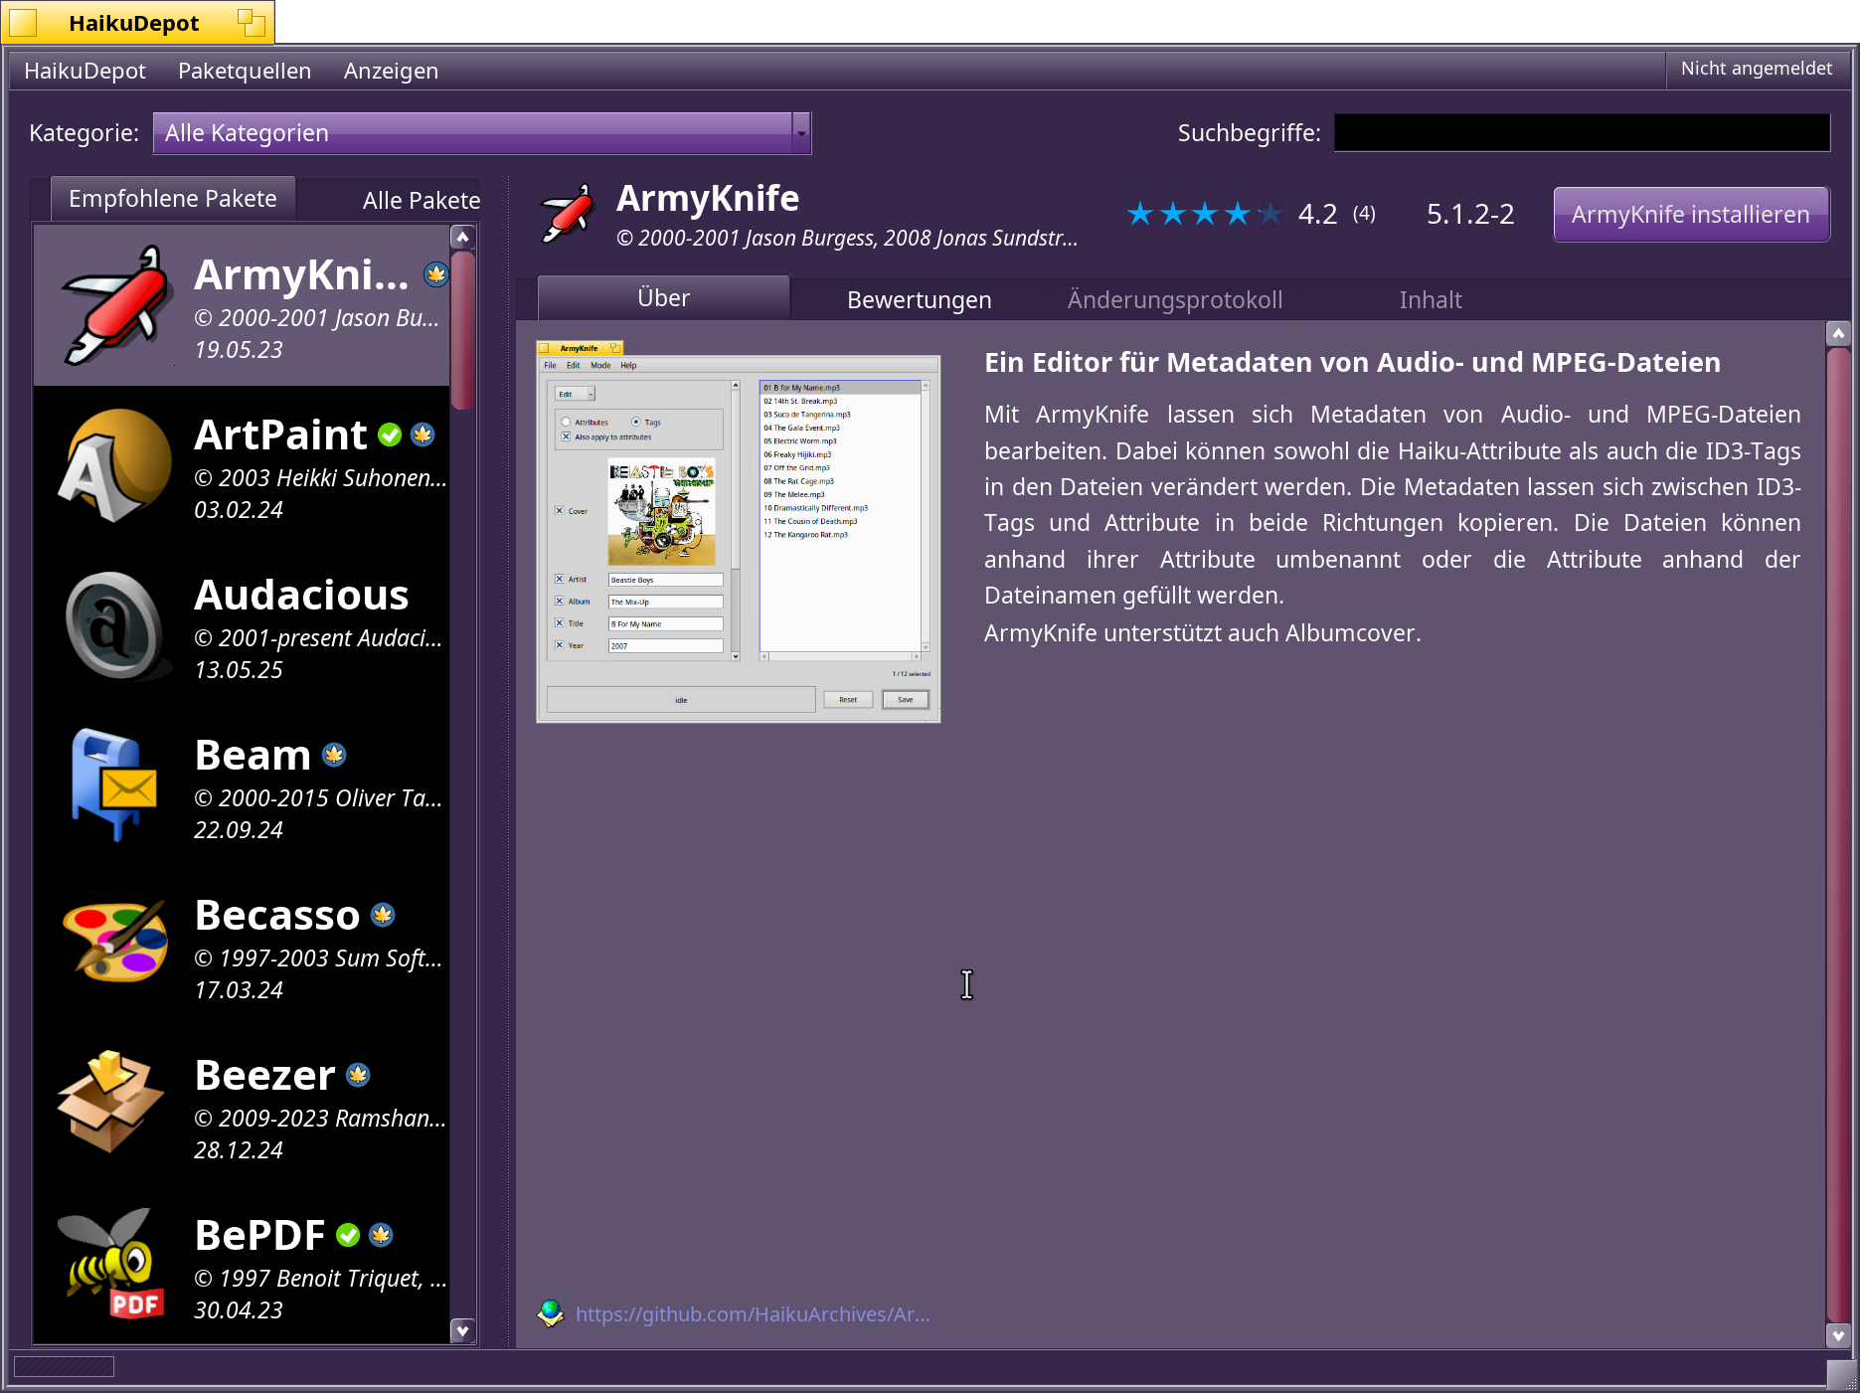
Task: Click the native badge next to Beezer
Action: (358, 1075)
